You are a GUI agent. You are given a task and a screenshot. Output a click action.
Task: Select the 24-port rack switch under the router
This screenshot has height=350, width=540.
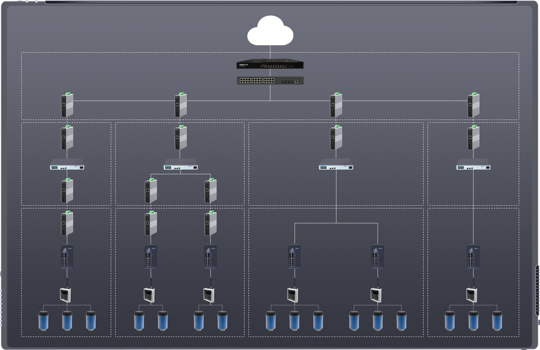270,80
